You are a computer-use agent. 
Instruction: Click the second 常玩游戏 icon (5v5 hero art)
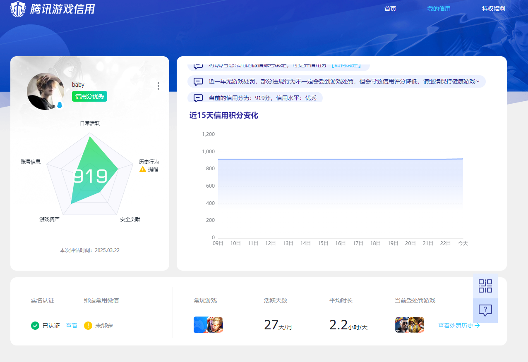click(x=215, y=325)
